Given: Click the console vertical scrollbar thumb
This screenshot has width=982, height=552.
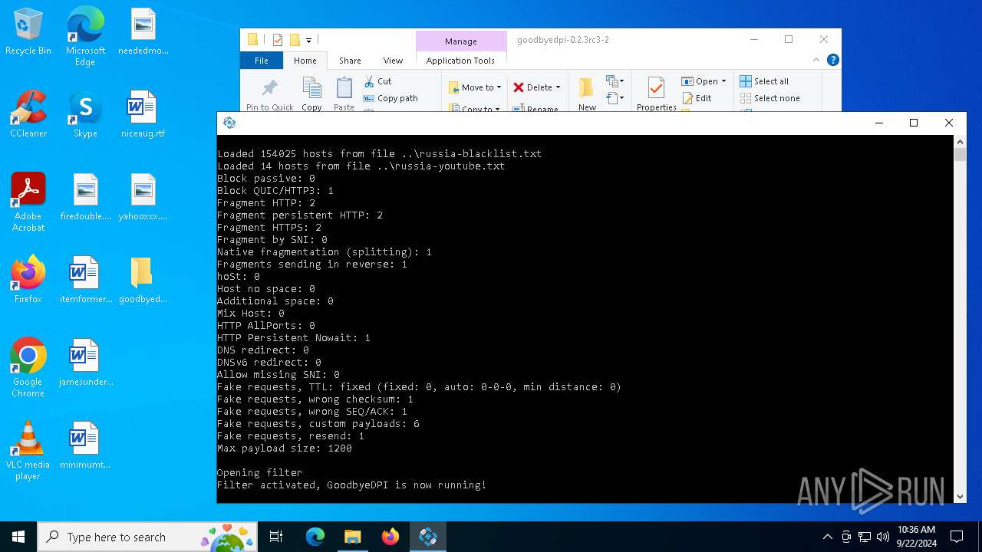Looking at the screenshot, I should [960, 155].
